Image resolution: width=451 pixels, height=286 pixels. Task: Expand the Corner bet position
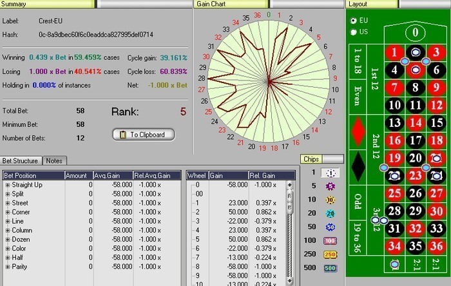point(8,212)
